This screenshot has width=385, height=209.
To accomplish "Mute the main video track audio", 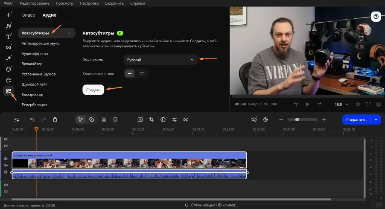I will (x=6, y=165).
